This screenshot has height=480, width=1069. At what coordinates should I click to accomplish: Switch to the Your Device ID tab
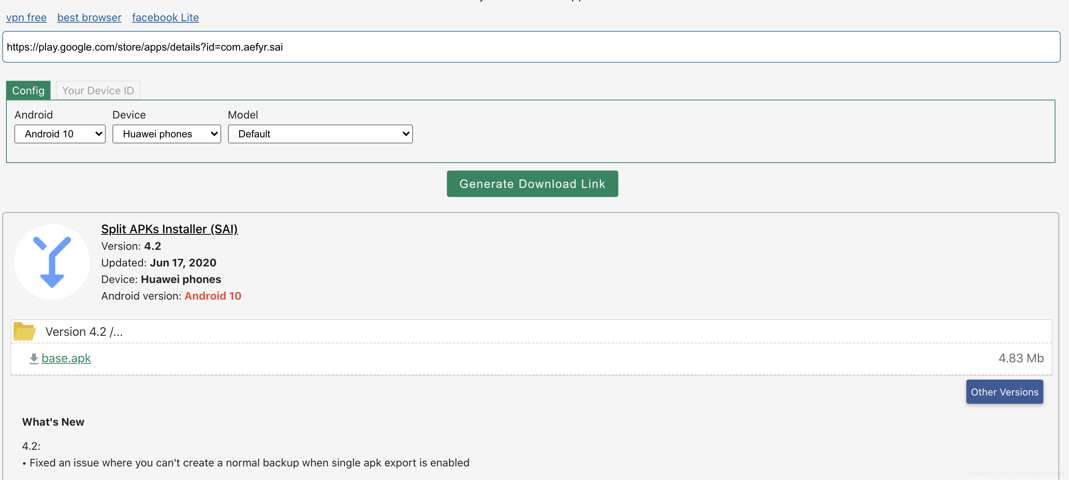click(x=97, y=90)
